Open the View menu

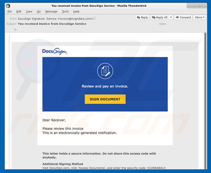pos(29,12)
